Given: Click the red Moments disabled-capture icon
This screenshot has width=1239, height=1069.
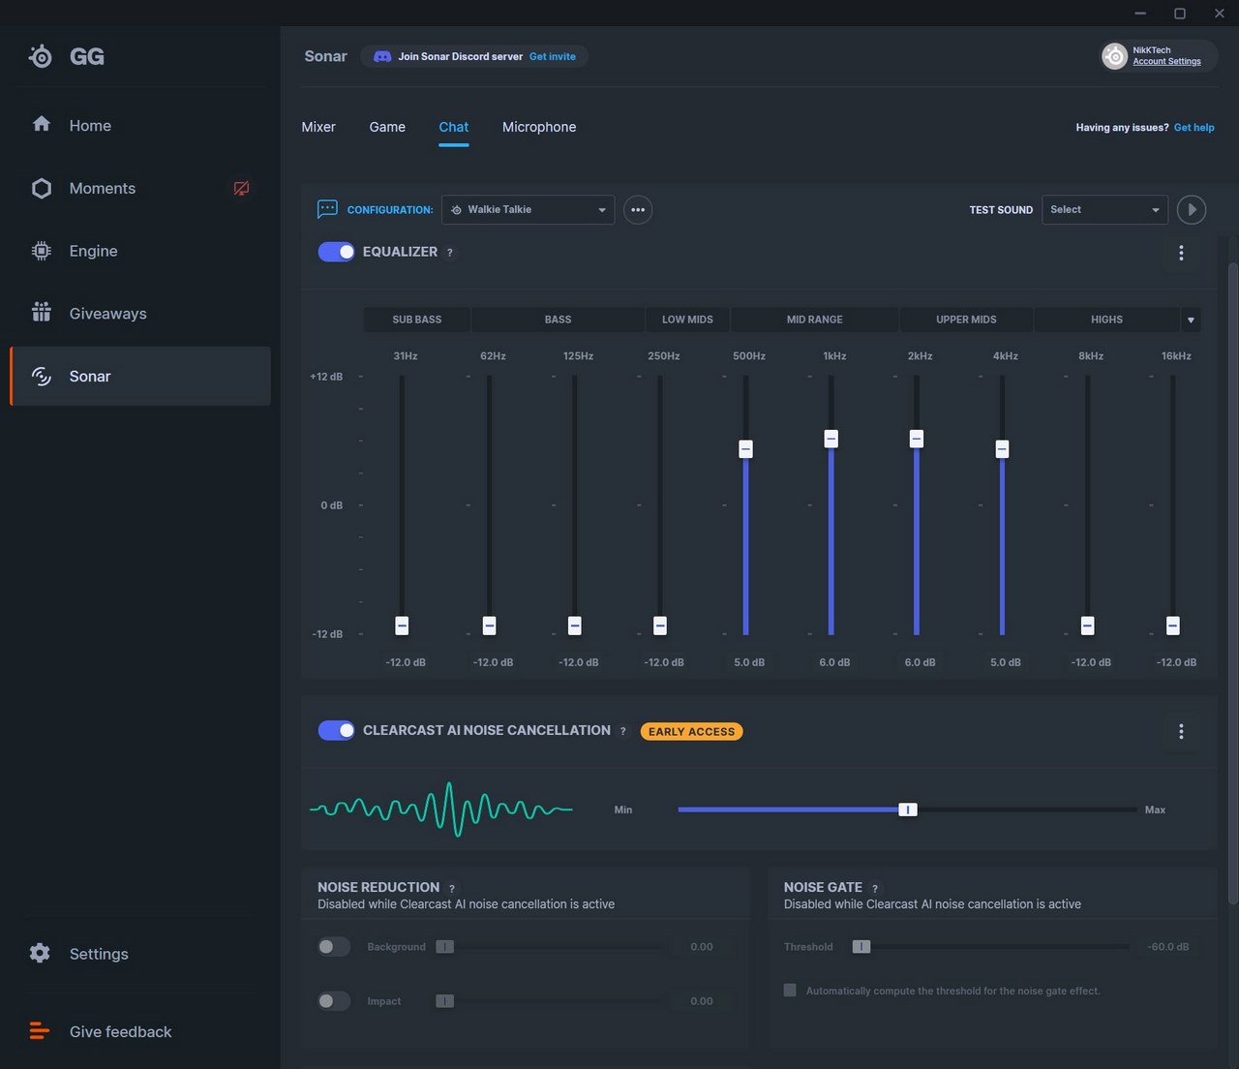Looking at the screenshot, I should 242,188.
